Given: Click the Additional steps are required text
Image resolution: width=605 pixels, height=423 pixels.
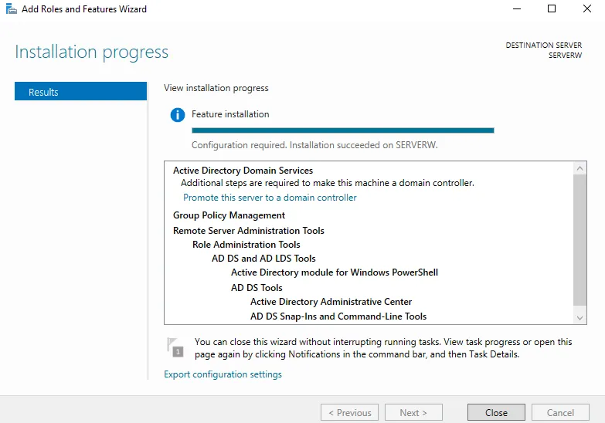Looking at the screenshot, I should click(327, 183).
